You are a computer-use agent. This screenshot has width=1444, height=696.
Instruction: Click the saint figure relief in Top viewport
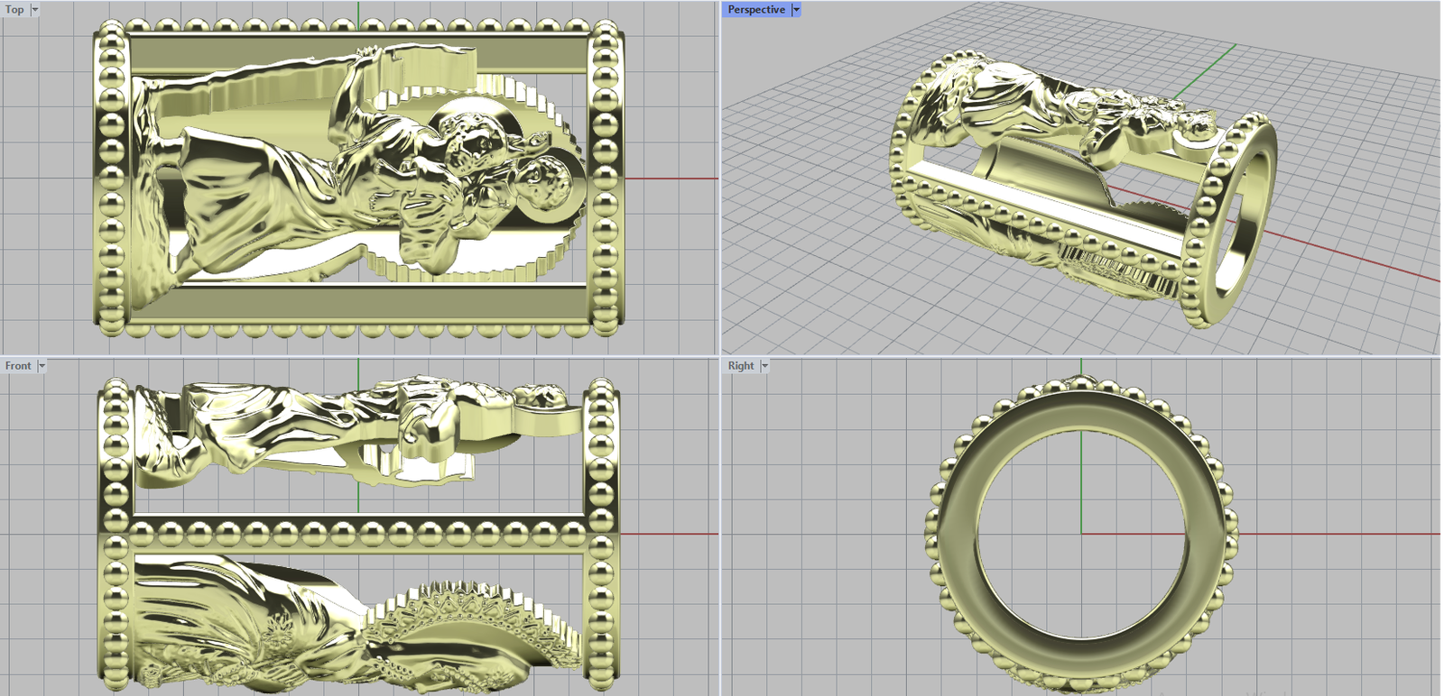(271, 189)
